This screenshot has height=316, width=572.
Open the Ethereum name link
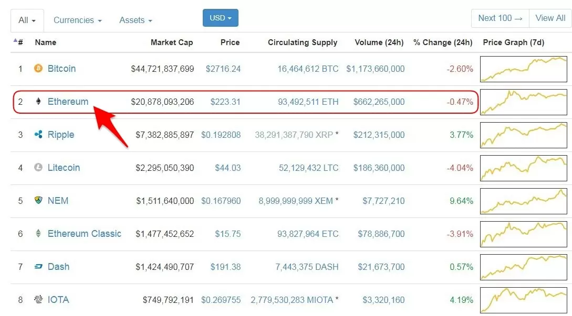[x=68, y=102]
